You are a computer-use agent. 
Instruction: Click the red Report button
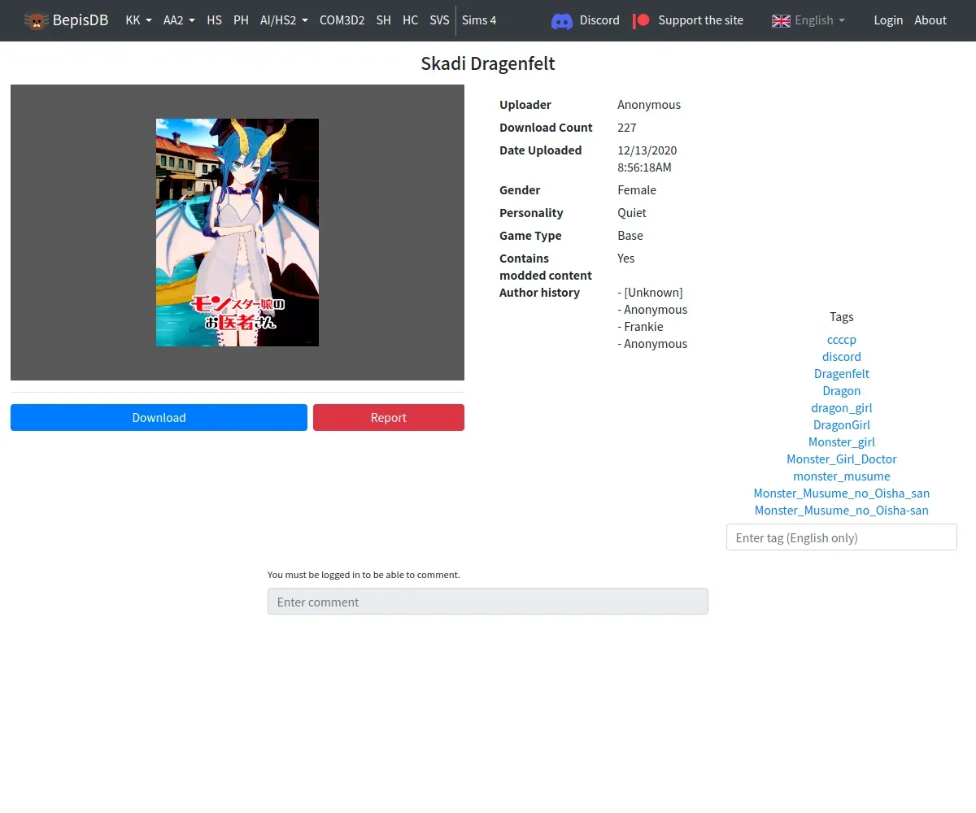pyautogui.click(x=389, y=417)
